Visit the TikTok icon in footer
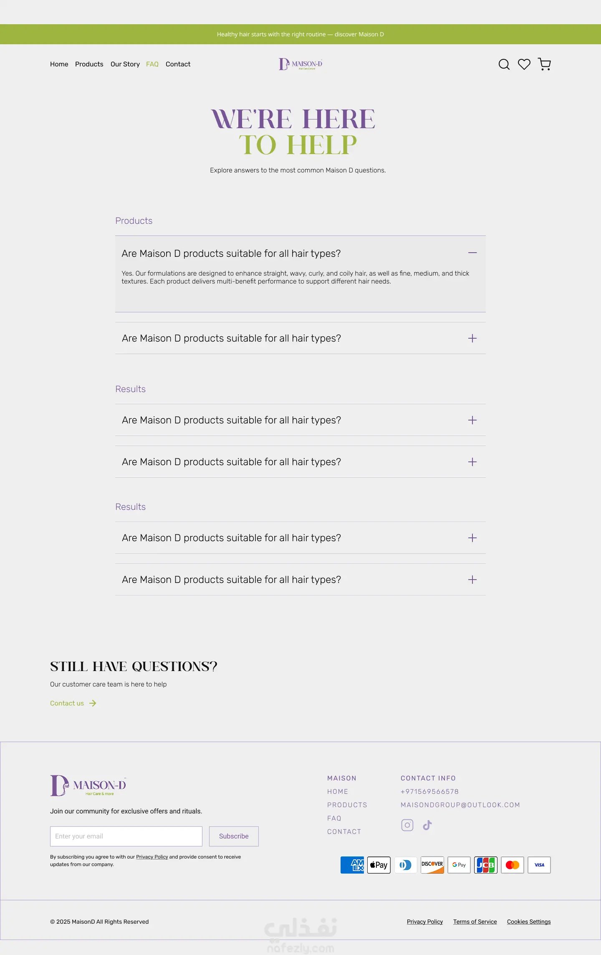This screenshot has height=955, width=601. click(x=427, y=825)
